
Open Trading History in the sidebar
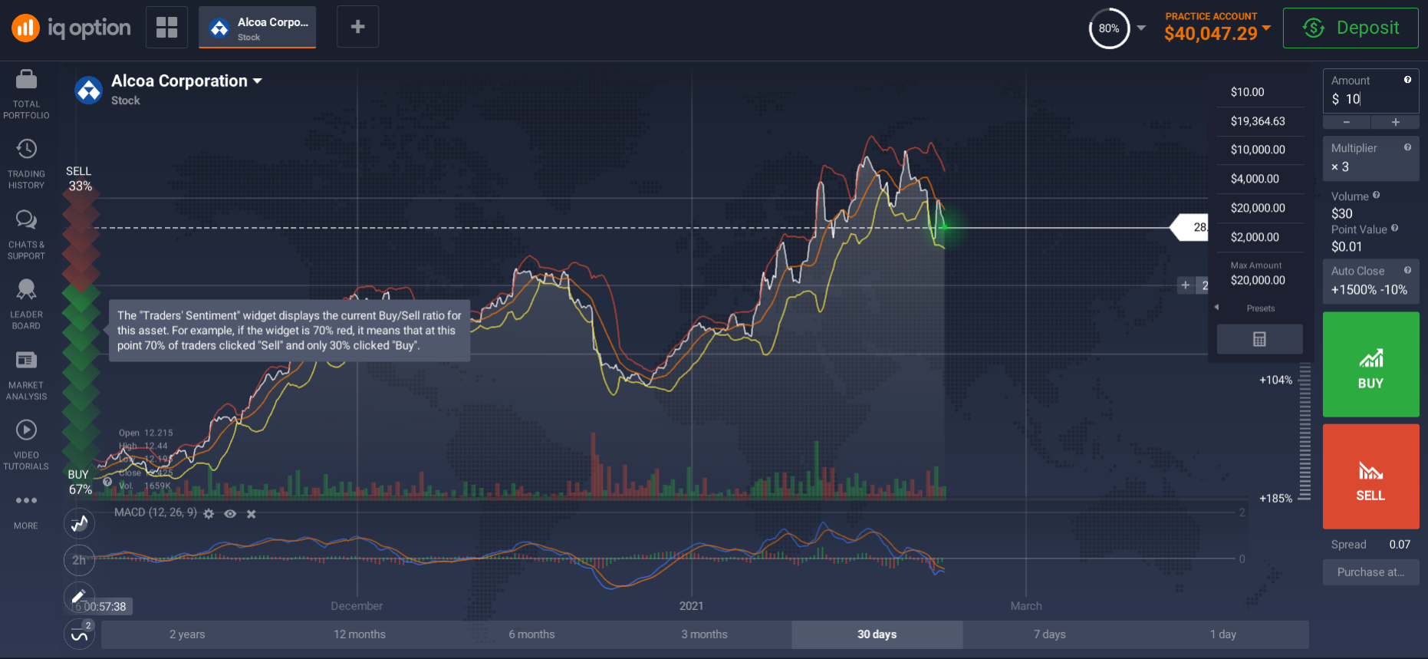26,163
